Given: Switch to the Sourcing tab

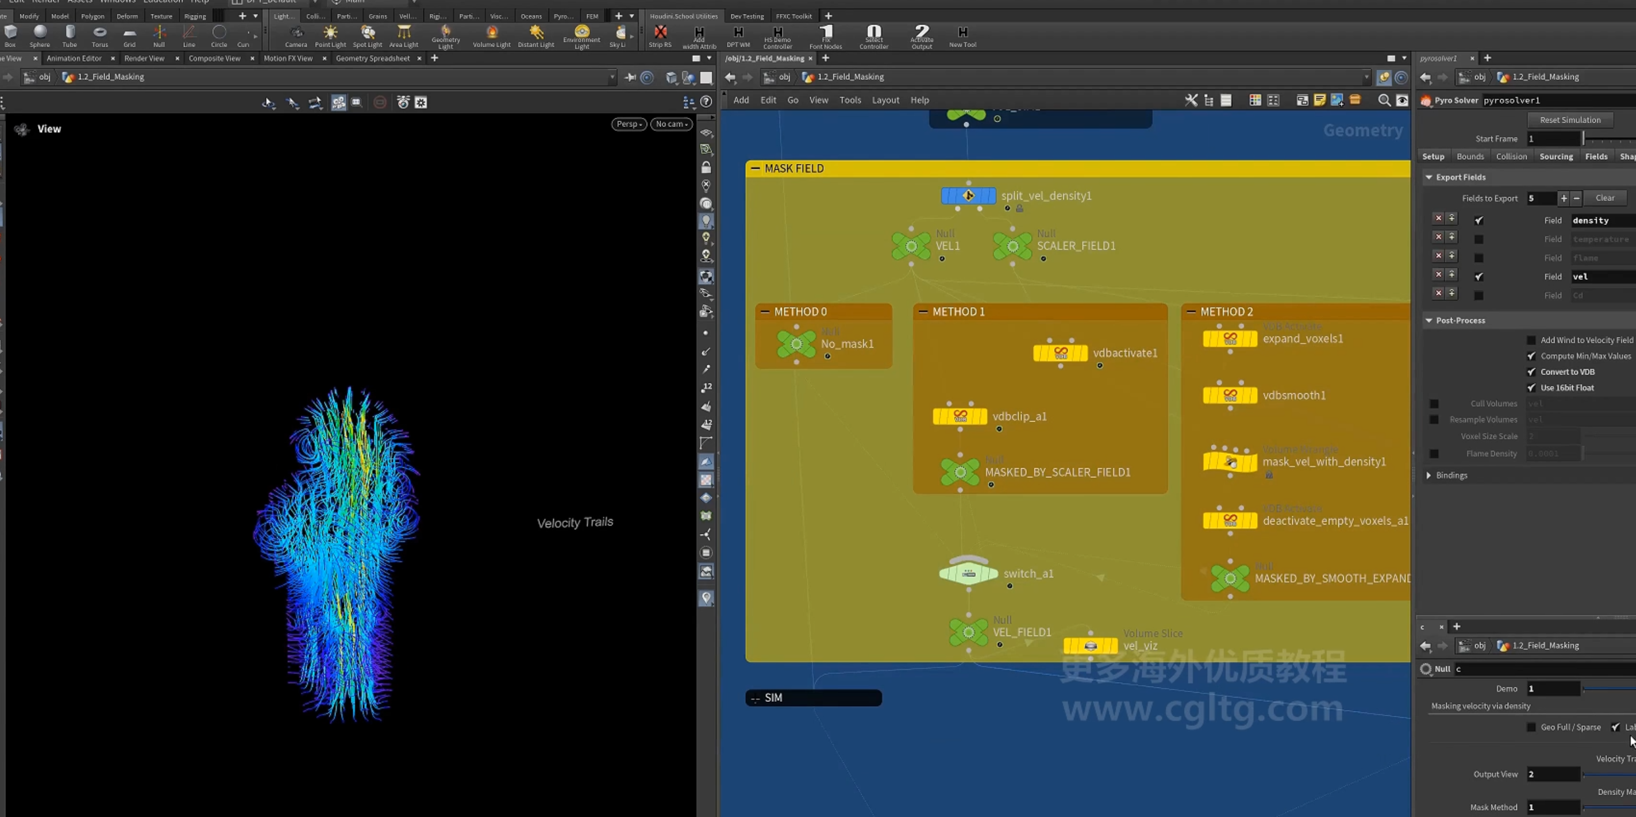Looking at the screenshot, I should point(1556,156).
